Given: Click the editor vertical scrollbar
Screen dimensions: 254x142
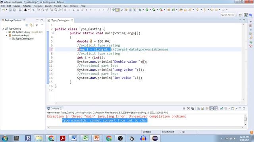Looking at the screenshot, I should [x=243, y=62].
